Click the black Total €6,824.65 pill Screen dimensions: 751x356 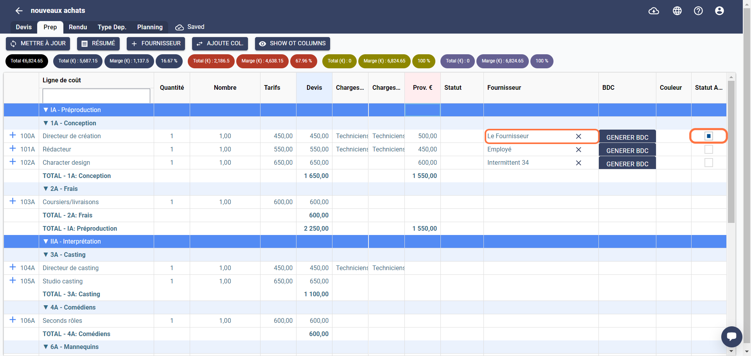click(27, 61)
